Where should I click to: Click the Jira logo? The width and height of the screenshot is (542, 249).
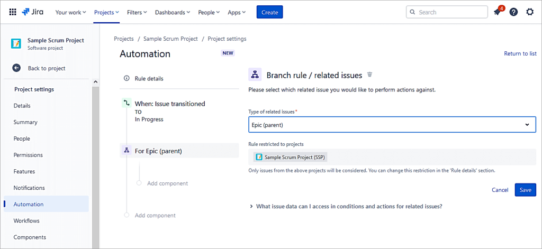pos(33,12)
